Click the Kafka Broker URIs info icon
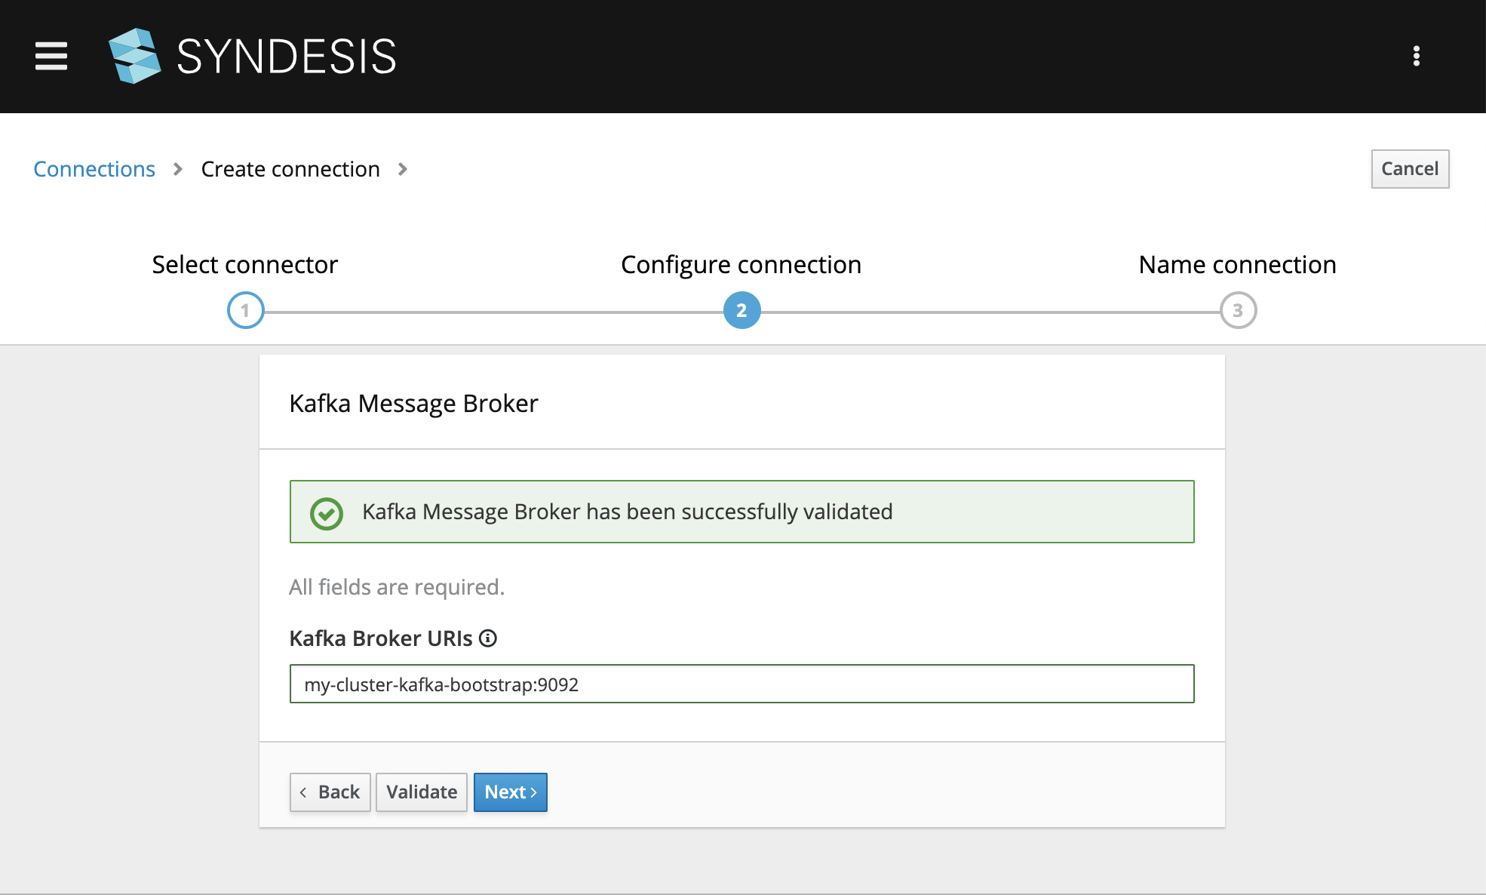 488,638
